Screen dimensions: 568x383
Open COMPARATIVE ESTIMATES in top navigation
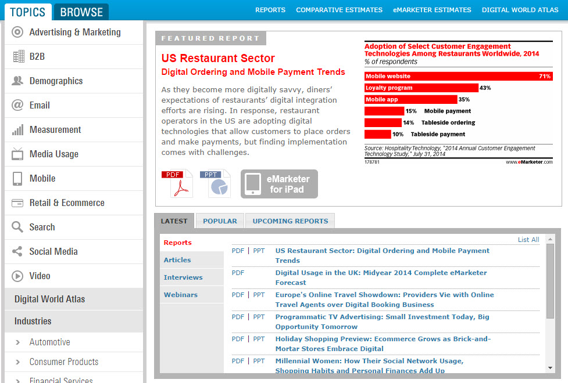[339, 10]
